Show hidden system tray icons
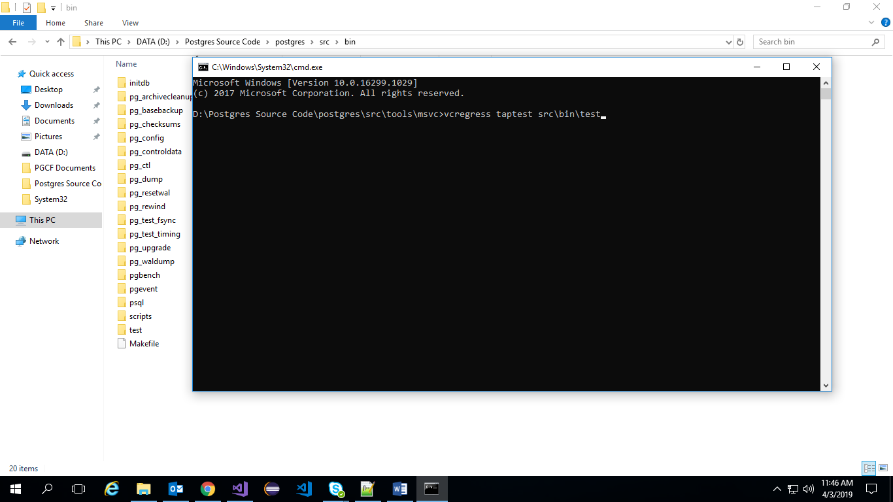893x502 pixels. point(777,488)
